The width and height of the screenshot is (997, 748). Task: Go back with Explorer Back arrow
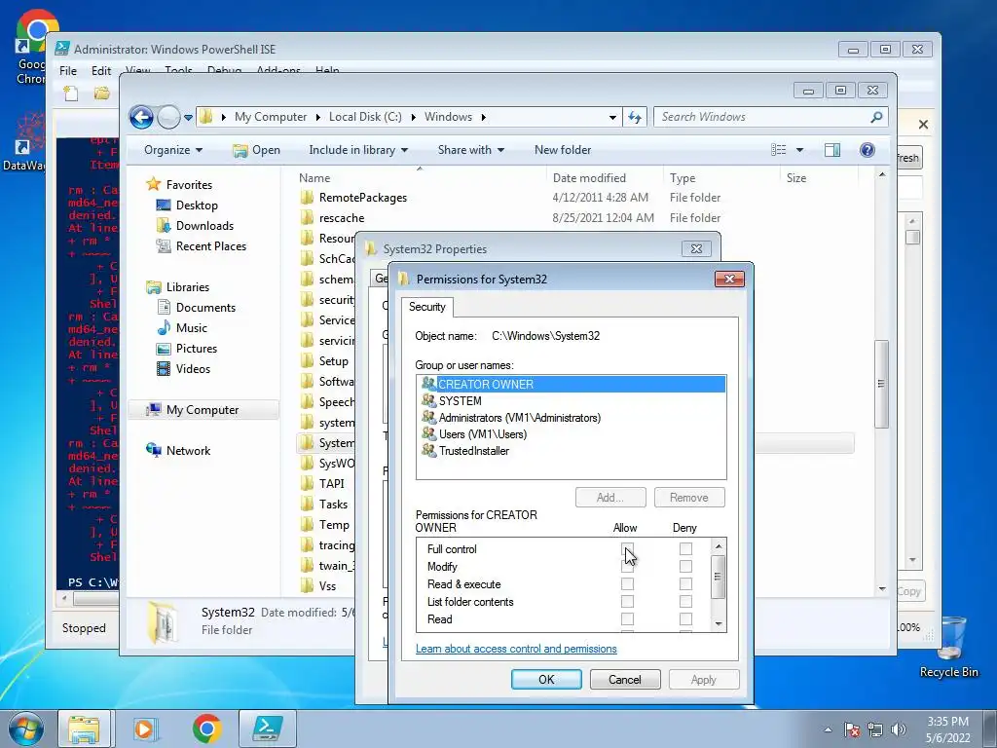tap(141, 117)
